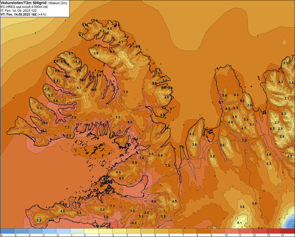Click the '13' tick label on legend
The width and height of the screenshot is (295, 237).
click(268, 235)
